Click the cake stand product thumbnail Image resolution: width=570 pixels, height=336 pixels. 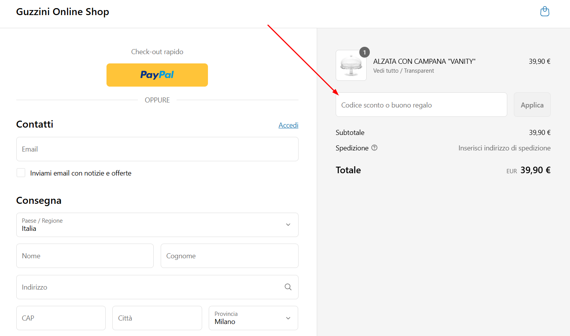tap(351, 66)
